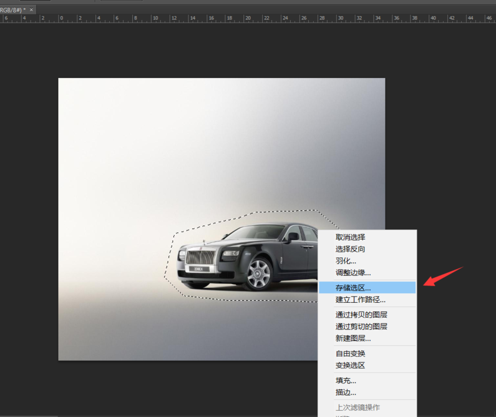The image size is (496, 417).
Task: Open the 填充 fill dialog
Action: click(x=346, y=380)
